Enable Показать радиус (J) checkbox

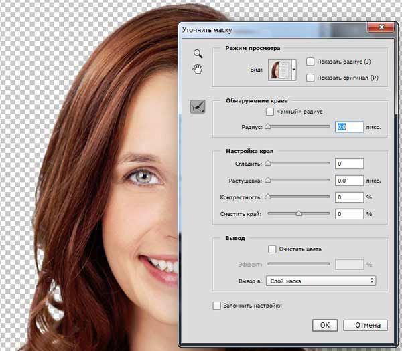point(310,62)
